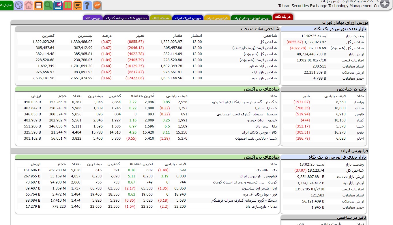Open symbol شستا - سرمایه گذاری تامین اجتماعی

click(247, 114)
